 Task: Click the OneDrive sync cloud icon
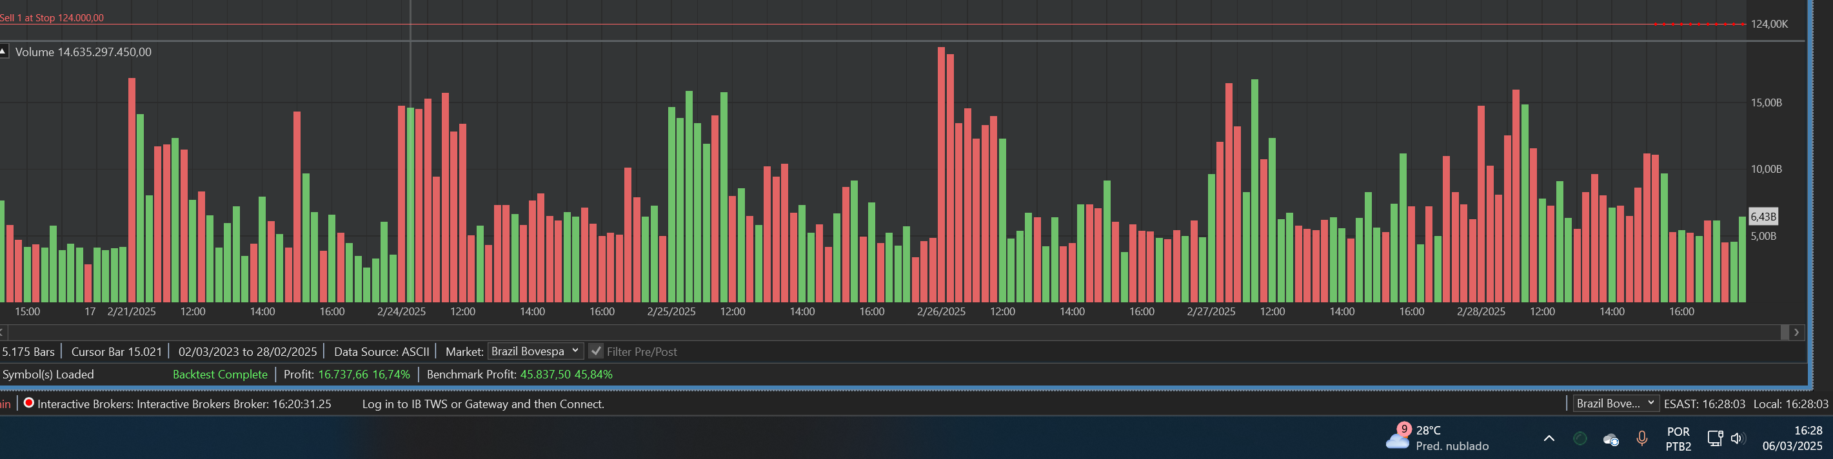[1611, 439]
